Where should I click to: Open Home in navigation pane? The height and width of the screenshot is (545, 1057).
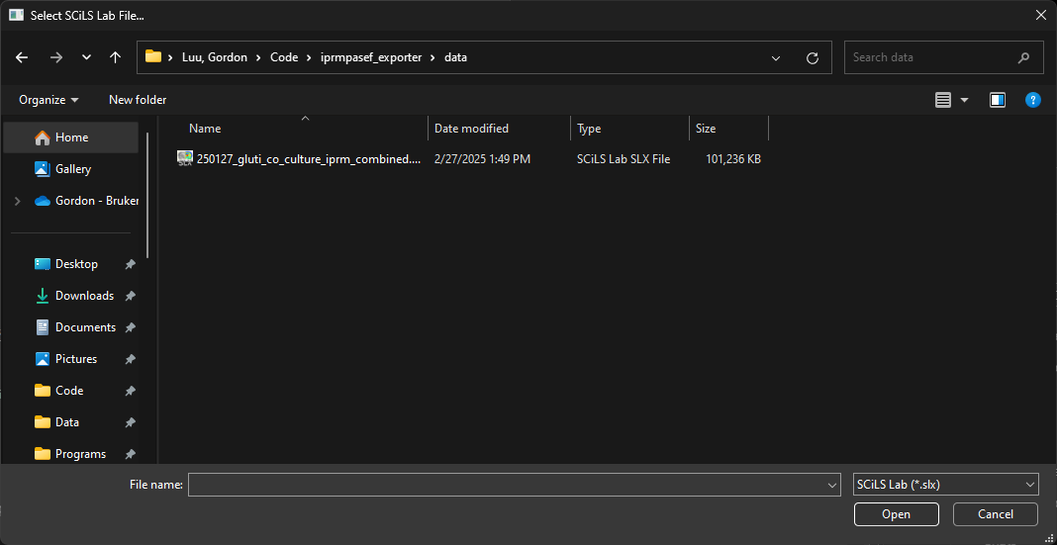point(71,137)
